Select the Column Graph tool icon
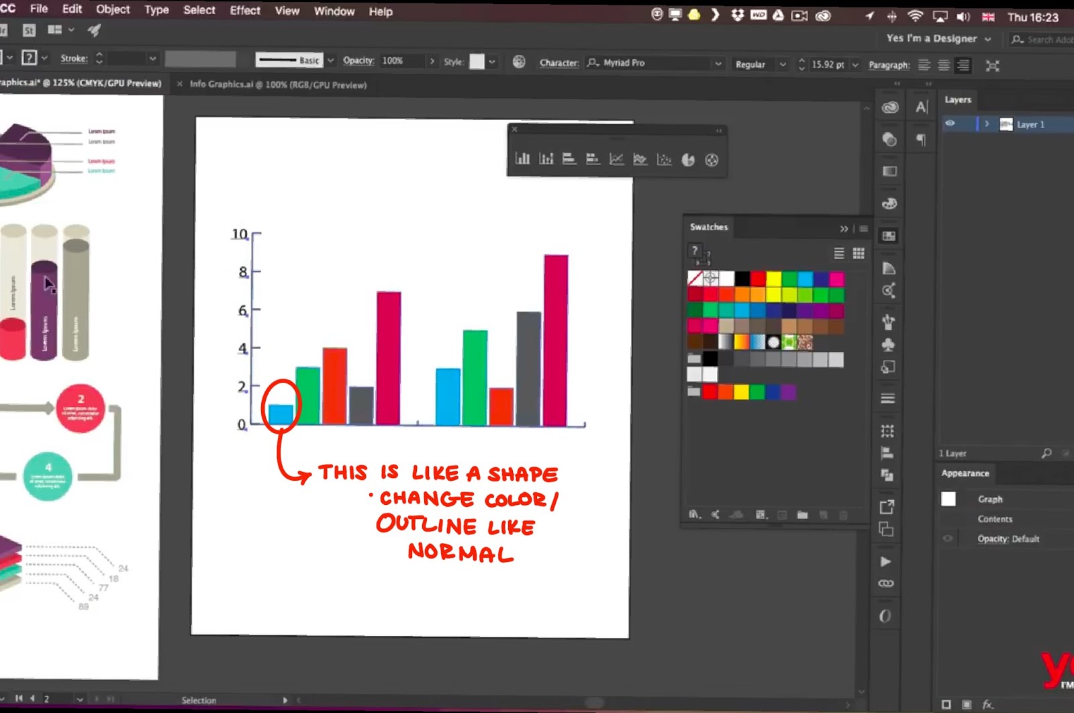 523,160
